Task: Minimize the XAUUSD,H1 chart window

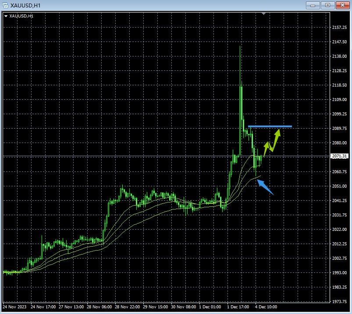Action: tap(313, 5)
